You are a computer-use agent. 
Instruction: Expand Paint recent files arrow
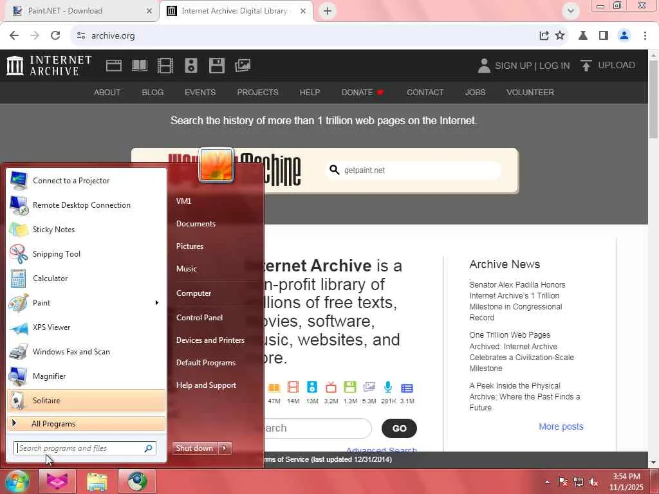(157, 303)
